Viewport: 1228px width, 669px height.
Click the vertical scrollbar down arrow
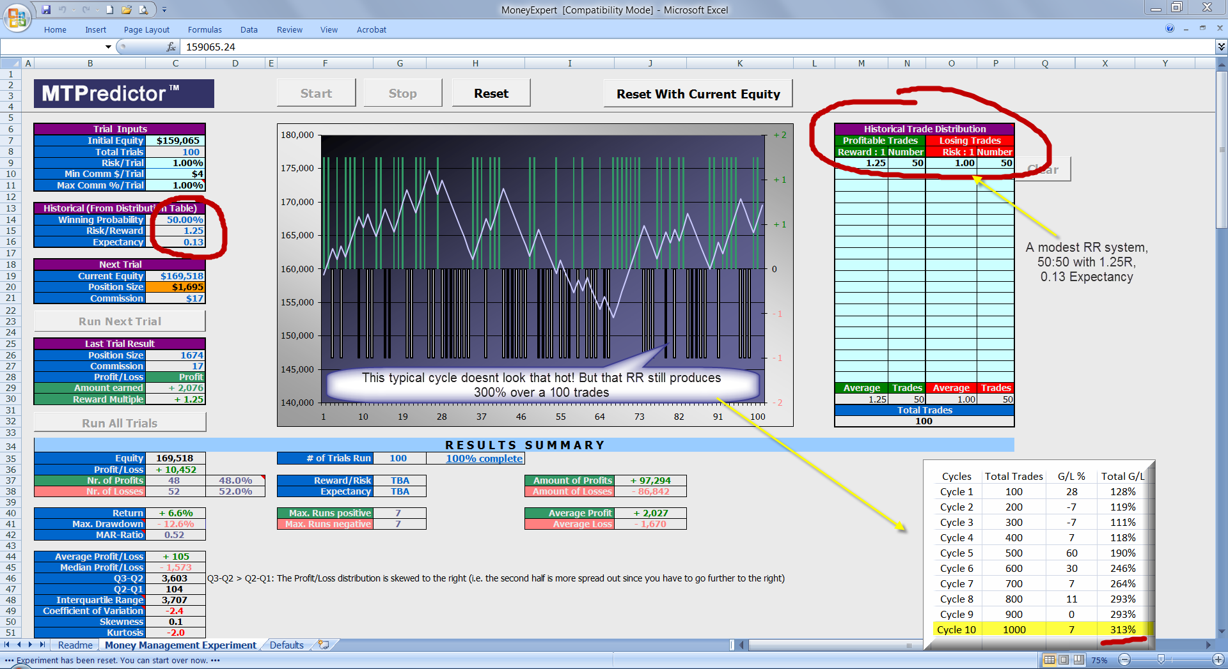(x=1222, y=633)
